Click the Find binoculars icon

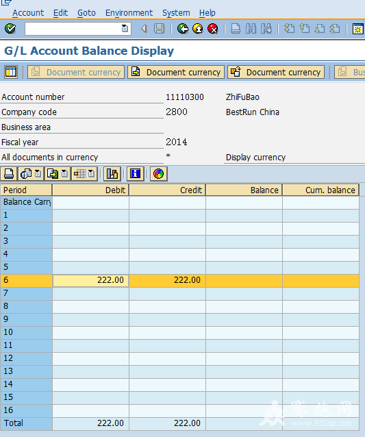251,29
